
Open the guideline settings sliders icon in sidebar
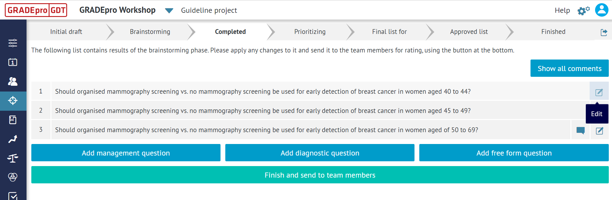click(x=13, y=43)
